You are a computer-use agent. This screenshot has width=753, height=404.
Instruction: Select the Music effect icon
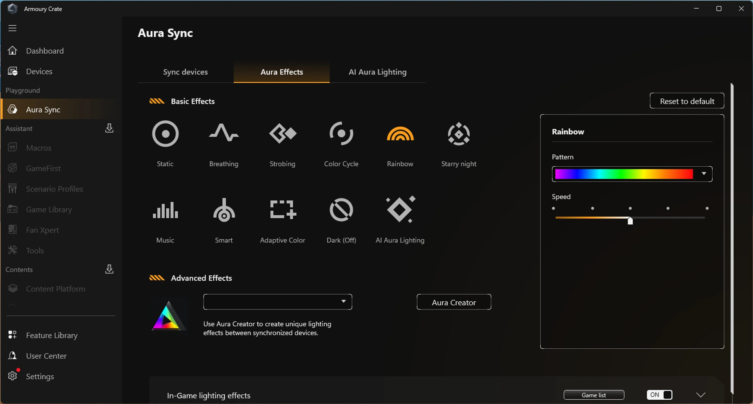click(x=165, y=210)
